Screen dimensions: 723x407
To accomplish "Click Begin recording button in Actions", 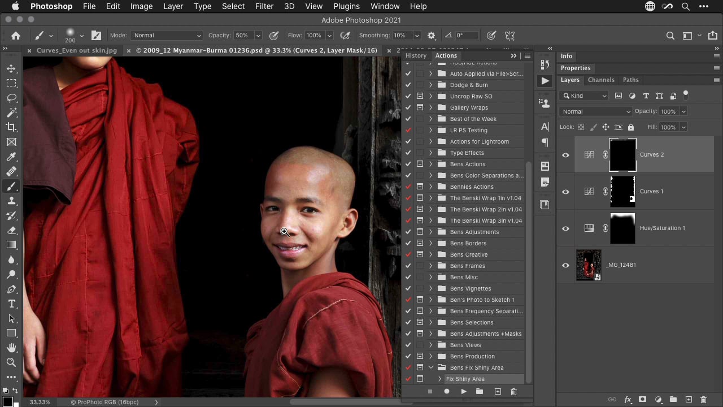I will tap(447, 391).
